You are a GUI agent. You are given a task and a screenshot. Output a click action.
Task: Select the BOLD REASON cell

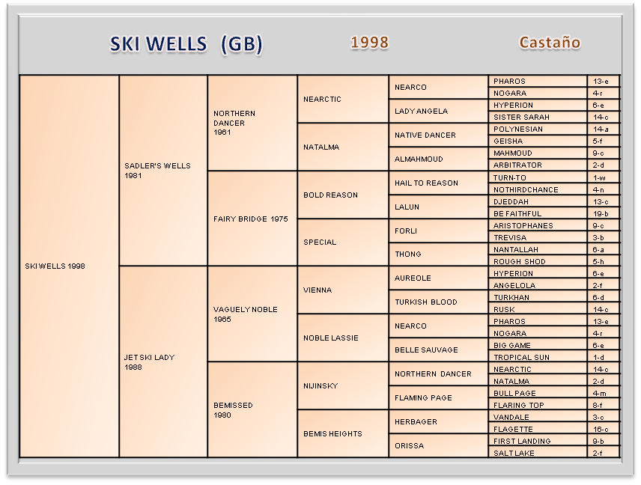330,195
